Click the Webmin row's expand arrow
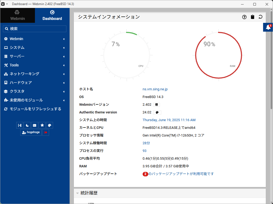 tap(64, 39)
